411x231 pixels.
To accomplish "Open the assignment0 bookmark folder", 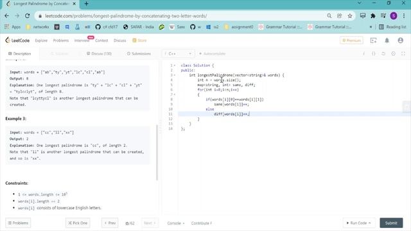I will (239, 27).
